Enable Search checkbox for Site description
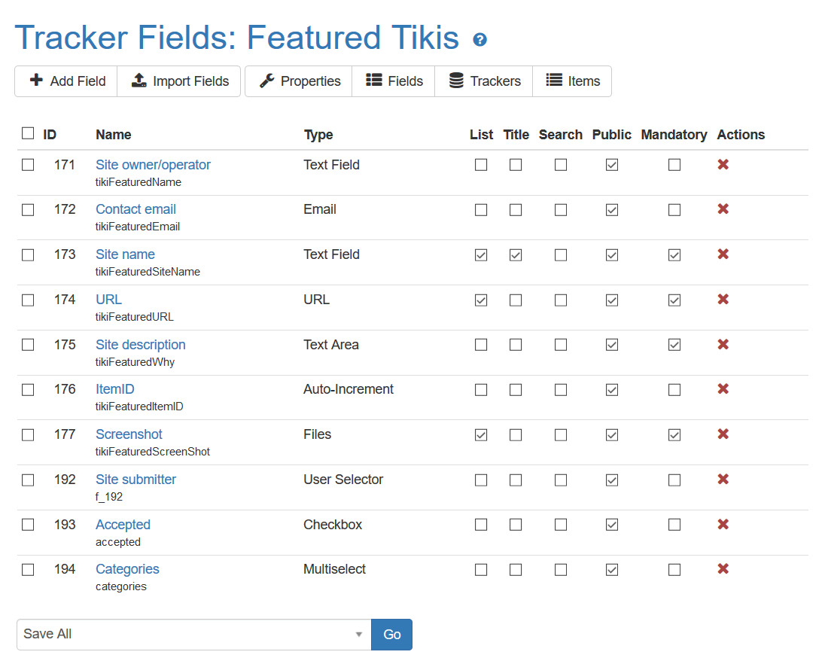Viewport: 825px width, 667px height. pos(561,345)
